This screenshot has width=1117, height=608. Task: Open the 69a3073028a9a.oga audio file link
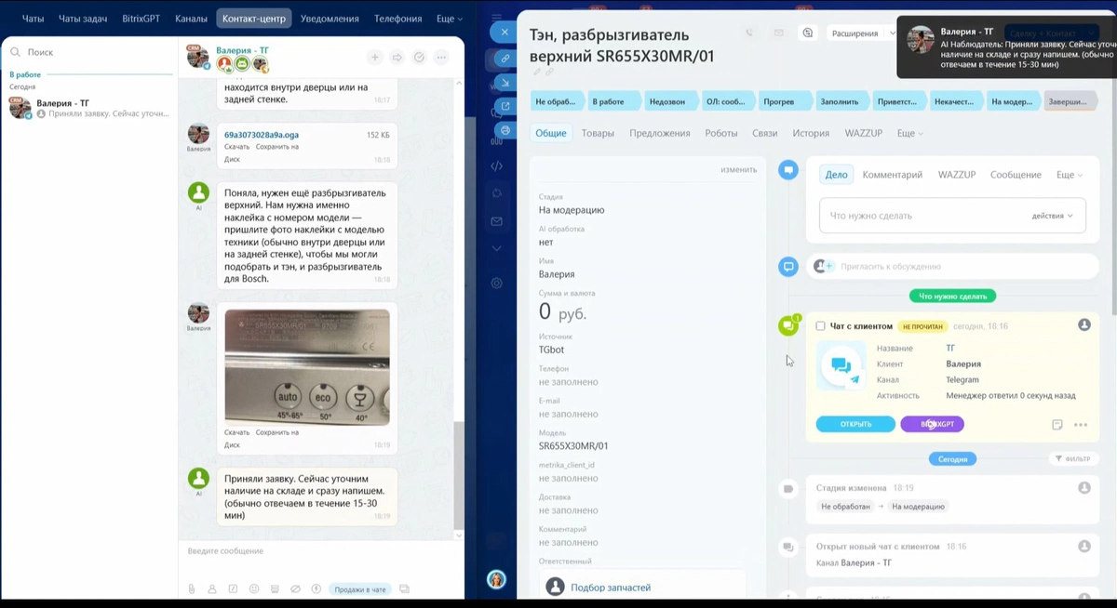[262, 135]
